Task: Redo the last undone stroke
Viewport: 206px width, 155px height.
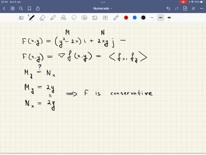Action: click(x=177, y=9)
